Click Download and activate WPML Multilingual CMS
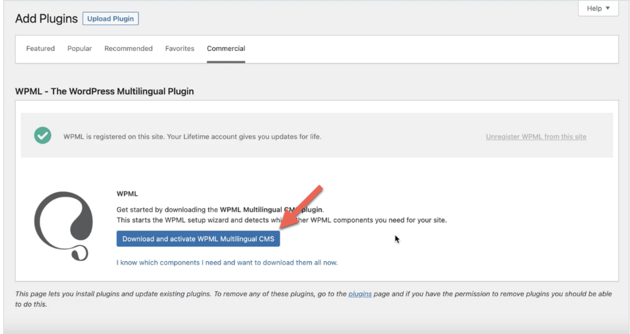Image resolution: width=630 pixels, height=334 pixels. pyautogui.click(x=198, y=239)
